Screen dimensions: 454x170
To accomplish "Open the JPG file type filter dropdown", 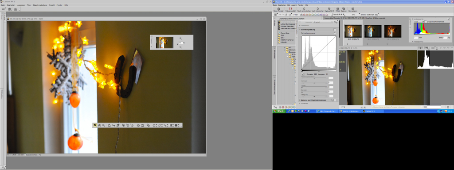I will coord(353,15).
